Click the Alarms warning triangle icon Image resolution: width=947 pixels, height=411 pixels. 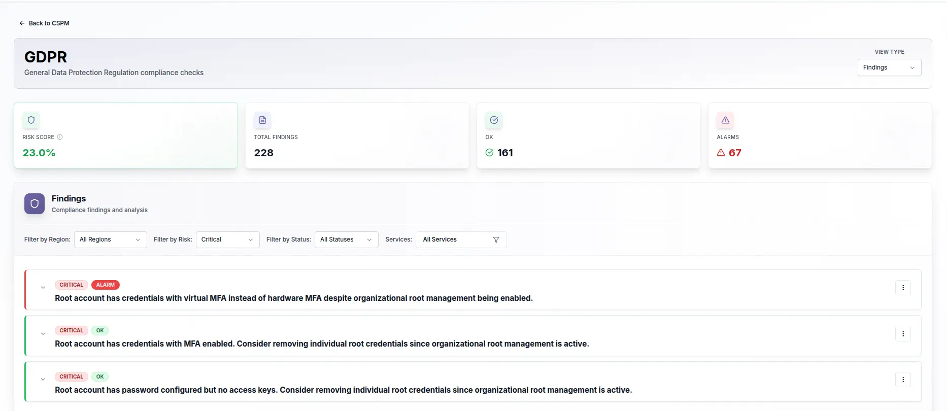click(725, 120)
